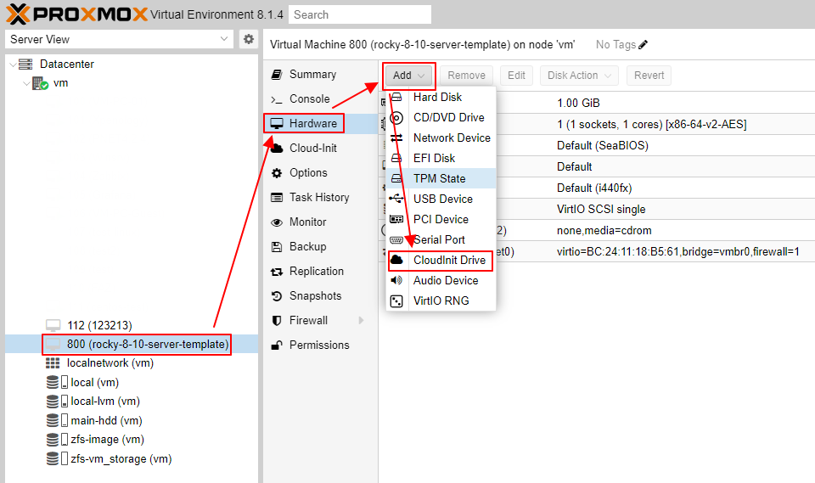Select zfs-image (vm) storage
Viewport: 815px width, 483px height.
[132, 440]
